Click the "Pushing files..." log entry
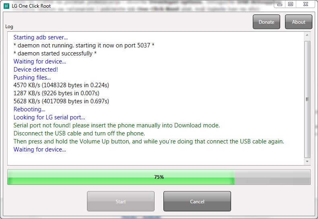This screenshot has width=318, height=219. tap(32, 78)
